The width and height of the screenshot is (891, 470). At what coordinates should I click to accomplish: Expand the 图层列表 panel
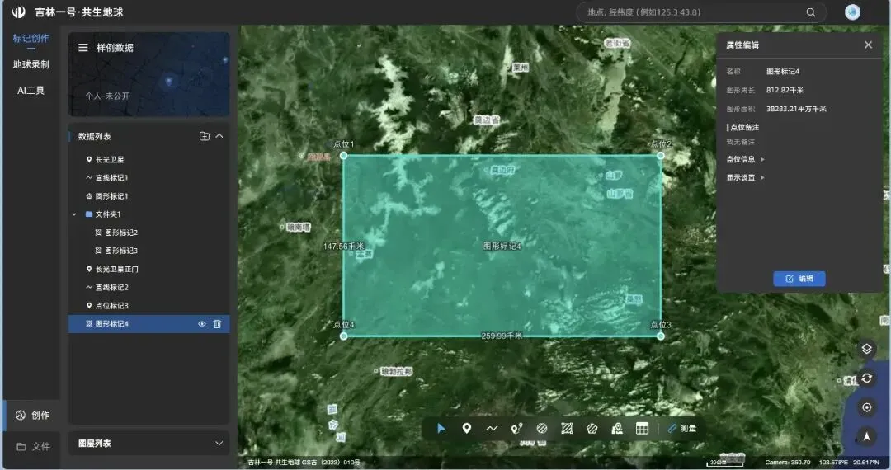219,444
